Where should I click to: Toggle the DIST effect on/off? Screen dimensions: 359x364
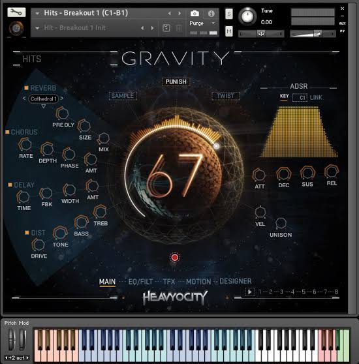pyautogui.click(x=27, y=232)
